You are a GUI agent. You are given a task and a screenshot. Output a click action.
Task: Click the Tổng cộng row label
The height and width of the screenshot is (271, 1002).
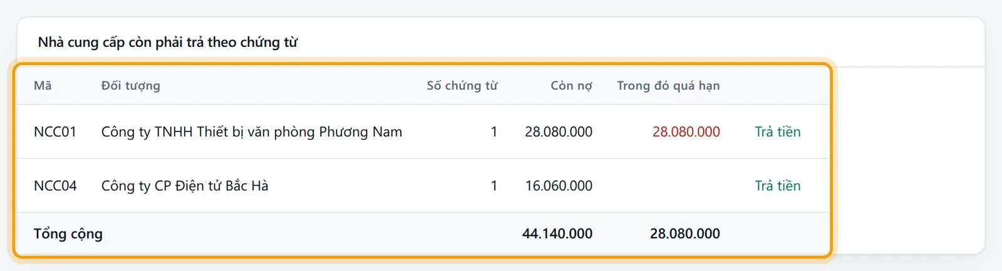[x=68, y=233]
